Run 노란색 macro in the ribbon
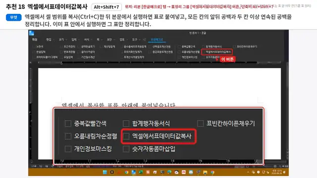Image resolution: width=317 pixels, height=178 pixels. 38,46
